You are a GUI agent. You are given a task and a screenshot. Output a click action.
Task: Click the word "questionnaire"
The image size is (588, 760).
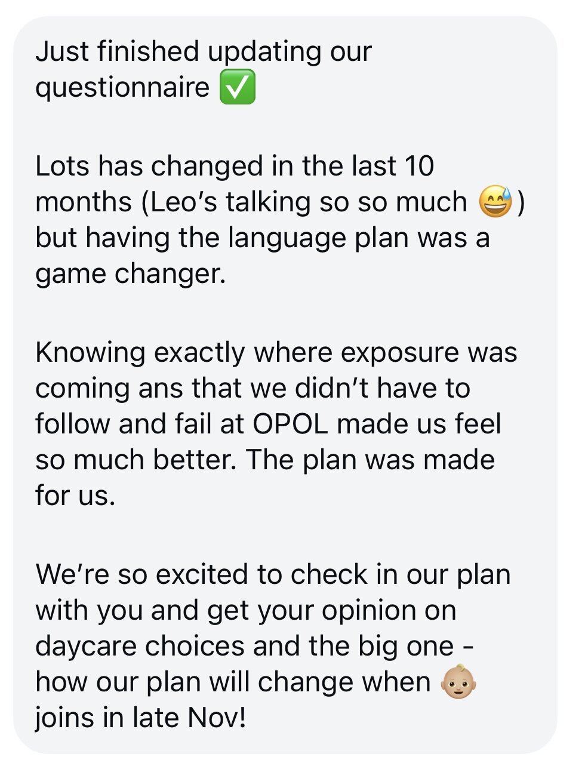coord(122,88)
